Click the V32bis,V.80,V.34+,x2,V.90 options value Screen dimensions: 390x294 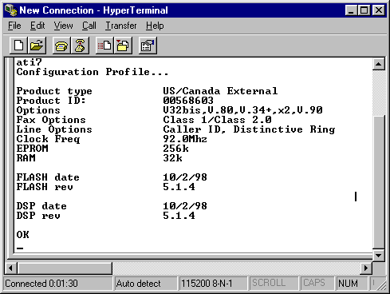pos(242,110)
